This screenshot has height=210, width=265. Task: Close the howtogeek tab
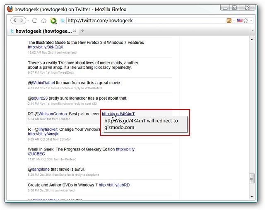pyautogui.click(x=75, y=31)
